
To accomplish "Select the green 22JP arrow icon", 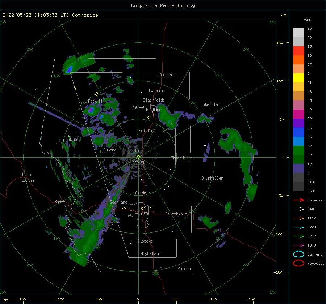I will click(x=298, y=236).
